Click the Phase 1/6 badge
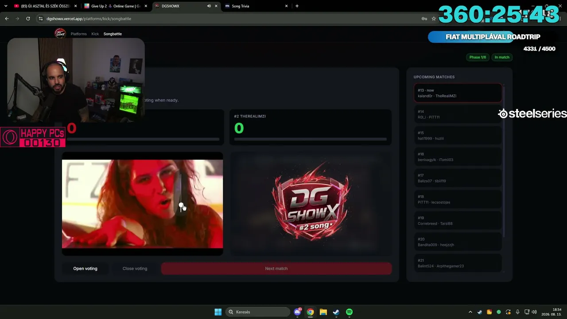 [x=478, y=57]
